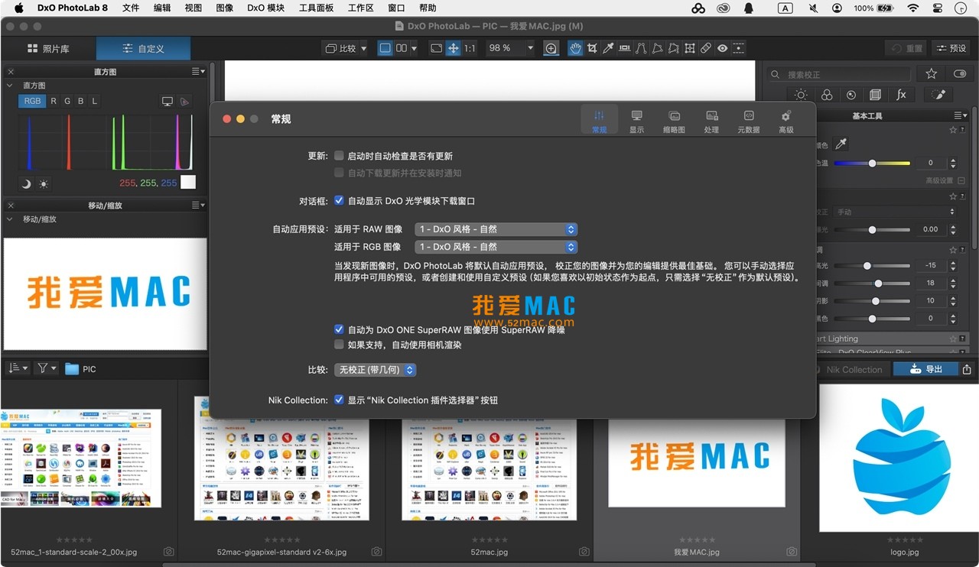
Task: Activate the move arrows icon in toolbar
Action: tap(454, 48)
